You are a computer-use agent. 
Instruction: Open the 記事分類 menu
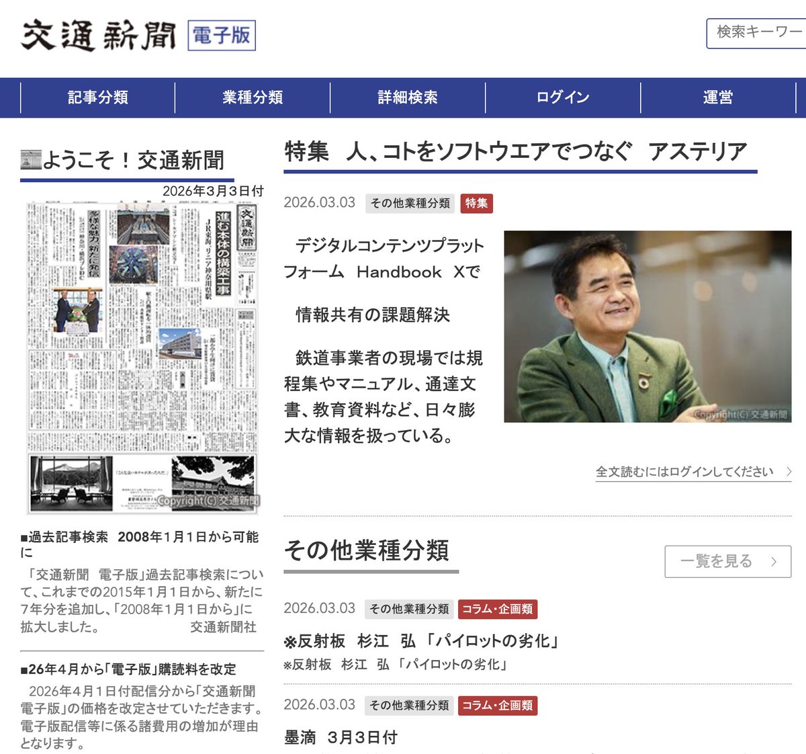click(x=98, y=97)
